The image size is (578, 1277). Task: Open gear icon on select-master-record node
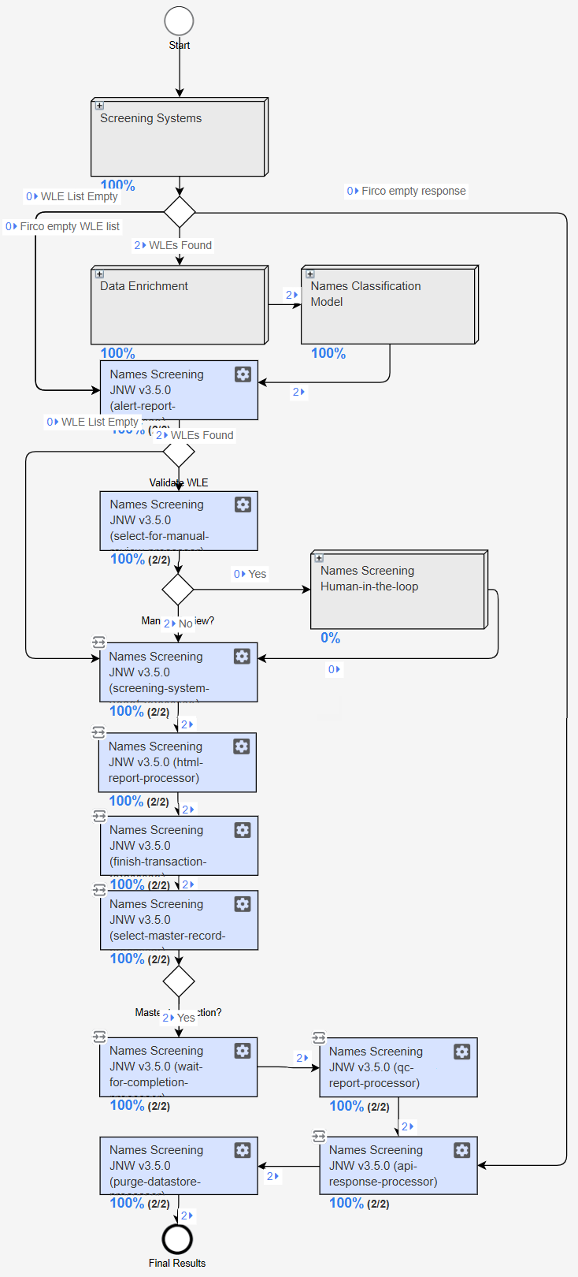click(x=243, y=904)
